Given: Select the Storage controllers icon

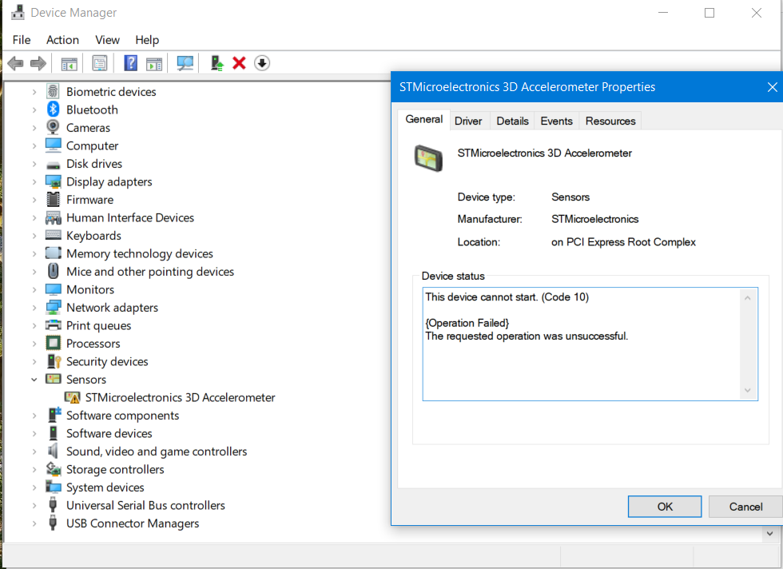Looking at the screenshot, I should pos(53,469).
